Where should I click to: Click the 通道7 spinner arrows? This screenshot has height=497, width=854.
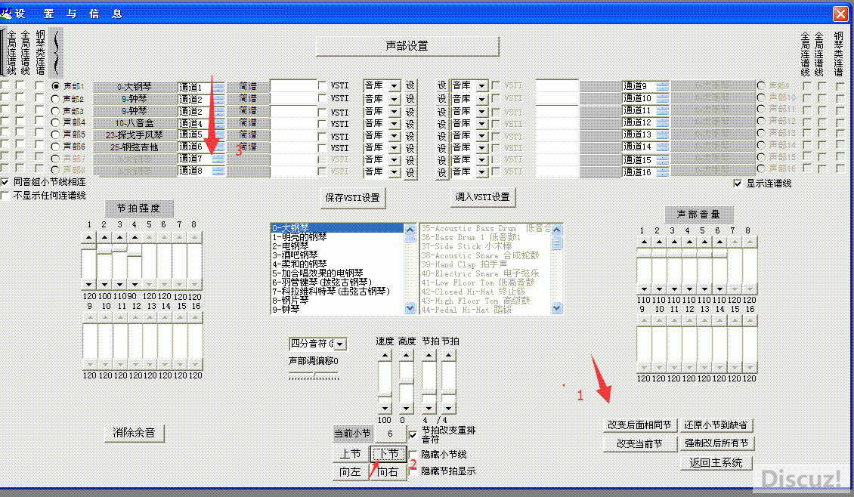pos(218,159)
